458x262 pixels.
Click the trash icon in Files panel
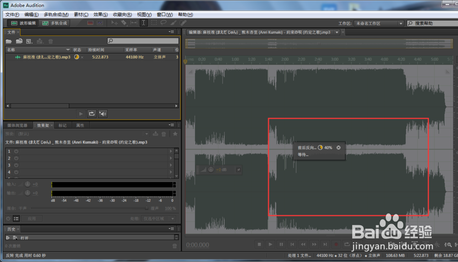click(x=50, y=42)
